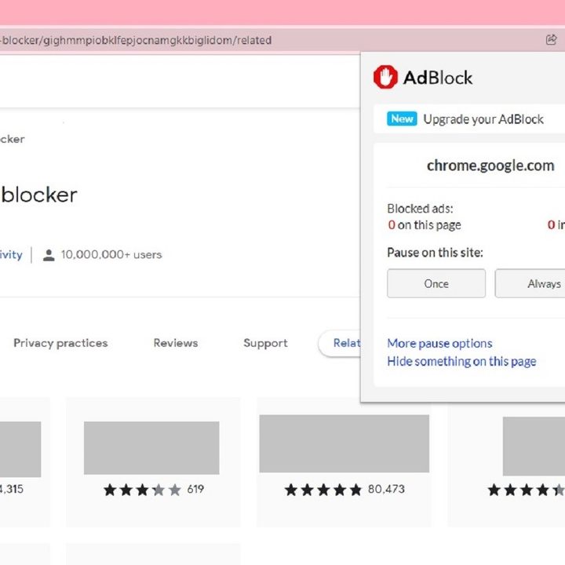Click star rating beside 80,473
This screenshot has width=565, height=565.
323,490
